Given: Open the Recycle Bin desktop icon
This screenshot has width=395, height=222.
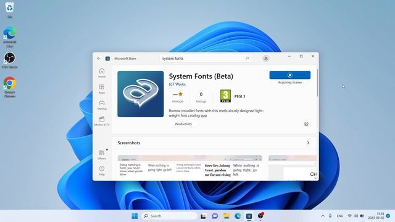Looking at the screenshot, I should (10, 10).
